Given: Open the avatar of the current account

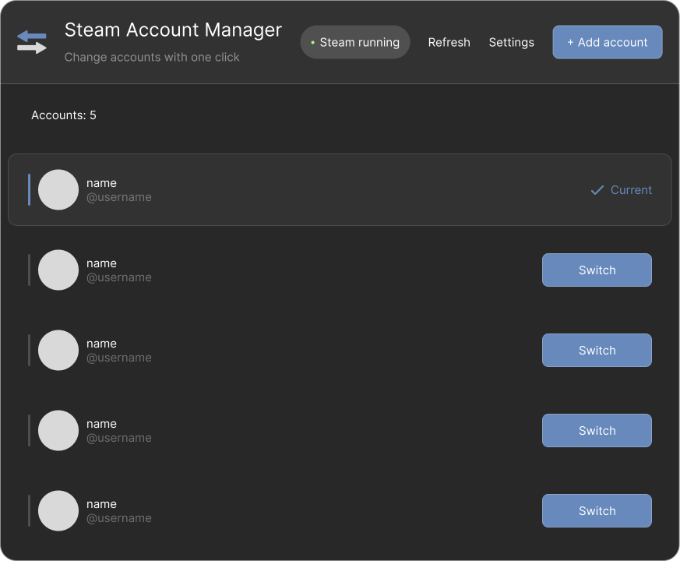Looking at the screenshot, I should click(58, 189).
